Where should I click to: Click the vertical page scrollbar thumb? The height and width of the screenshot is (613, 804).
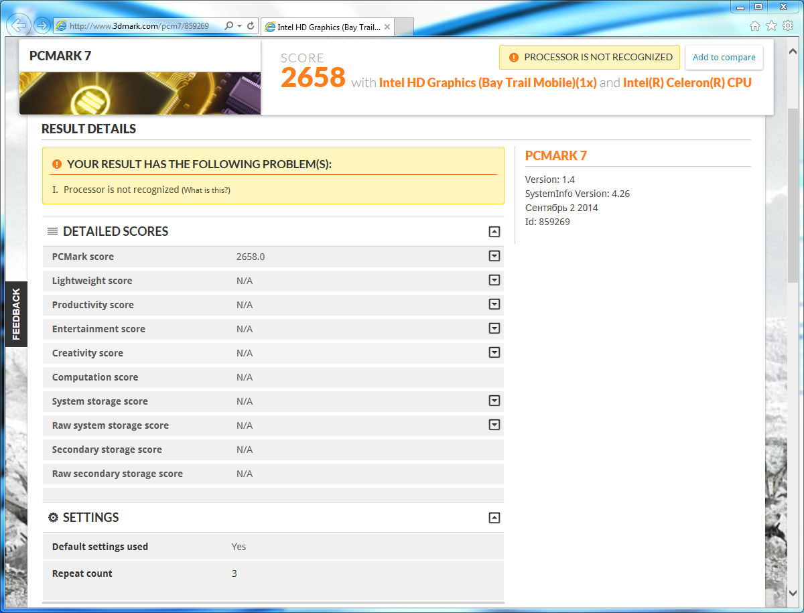pos(793,196)
